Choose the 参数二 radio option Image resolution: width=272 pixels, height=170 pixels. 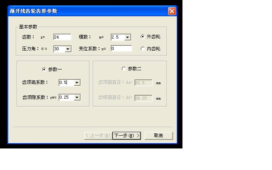click(124, 69)
